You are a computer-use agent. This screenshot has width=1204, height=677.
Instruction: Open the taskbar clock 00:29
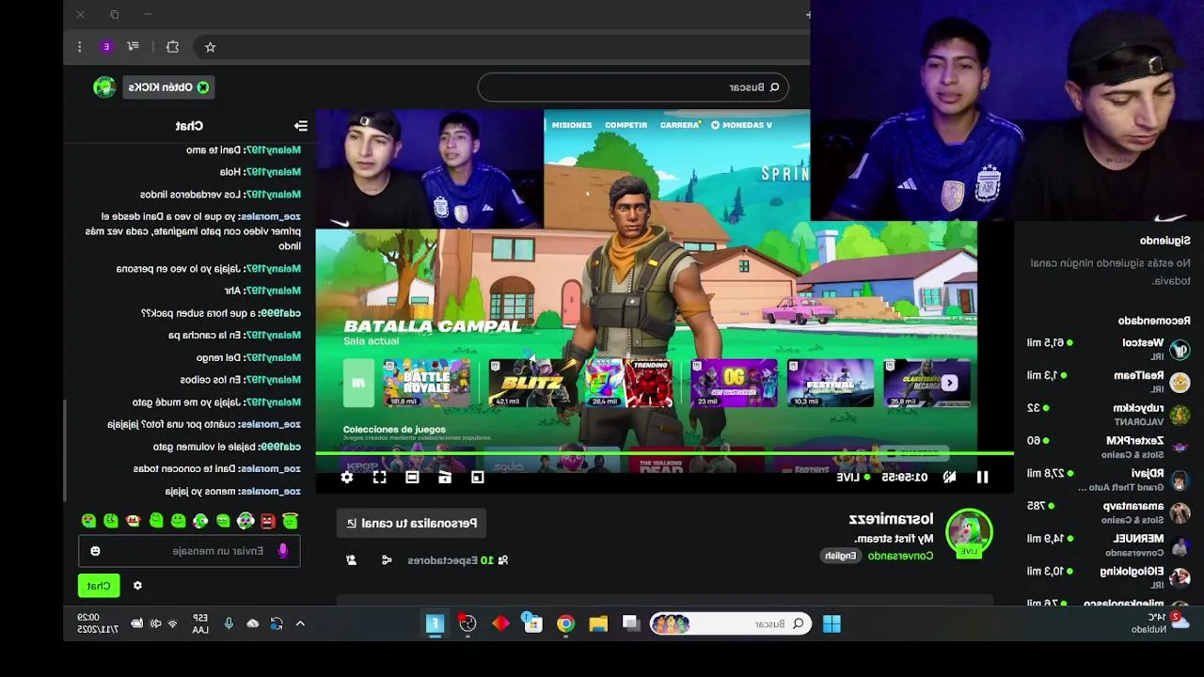click(98, 623)
